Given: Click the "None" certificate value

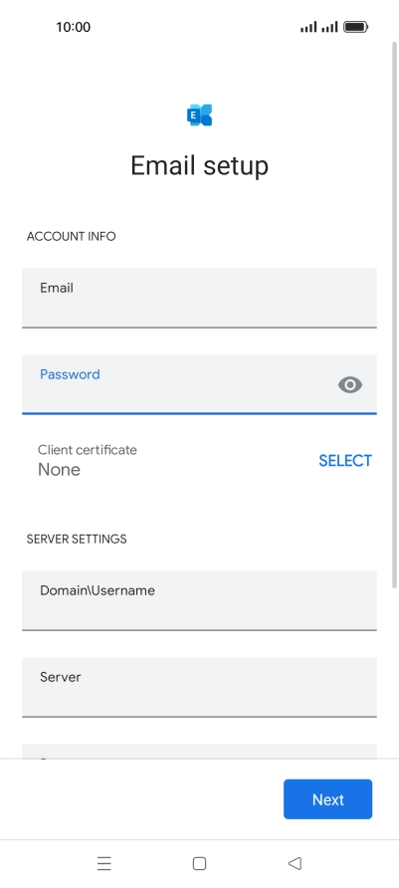Looking at the screenshot, I should coord(59,470).
